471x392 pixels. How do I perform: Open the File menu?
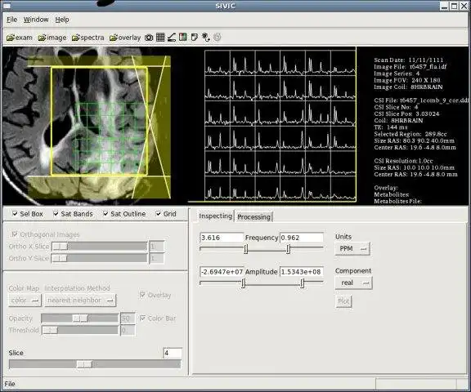point(11,20)
